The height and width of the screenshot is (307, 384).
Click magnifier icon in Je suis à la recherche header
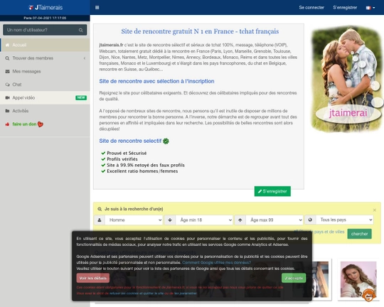[100, 209]
